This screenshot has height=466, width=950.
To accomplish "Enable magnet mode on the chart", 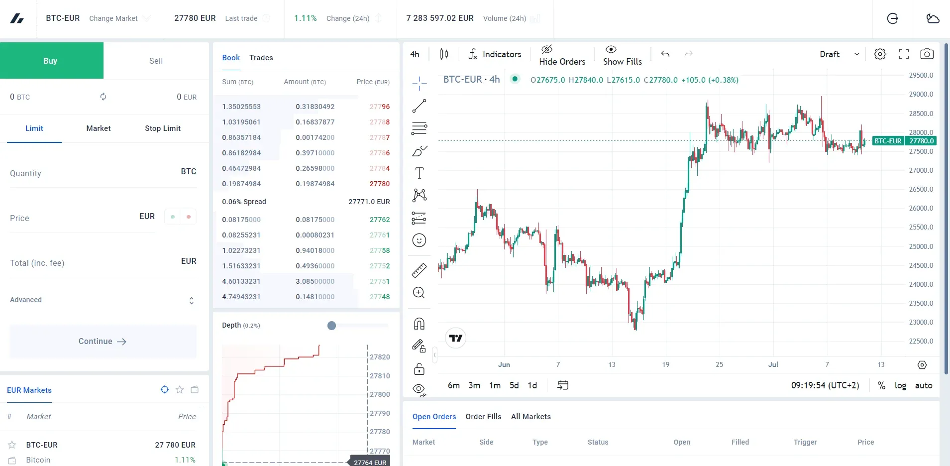I will coord(419,323).
